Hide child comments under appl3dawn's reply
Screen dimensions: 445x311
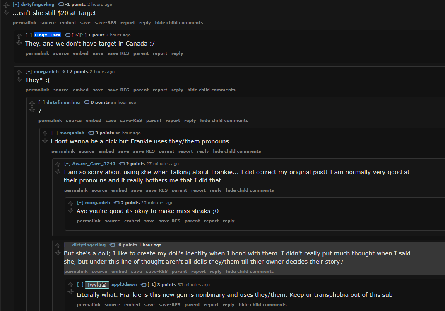coord(262,305)
